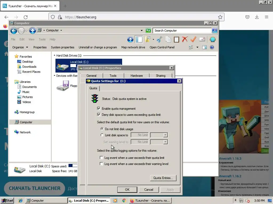This screenshot has height=204, width=273.
Task: Select Network in navigation pane
Action: 25,132
